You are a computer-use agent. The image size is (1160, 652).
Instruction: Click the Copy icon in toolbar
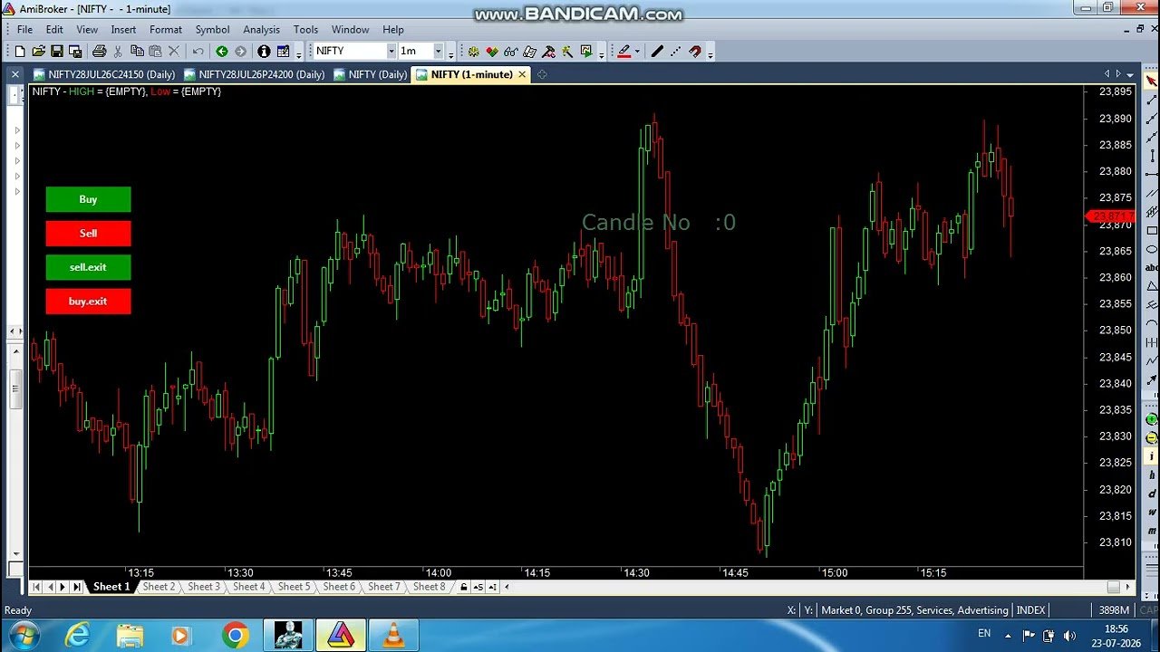137,52
